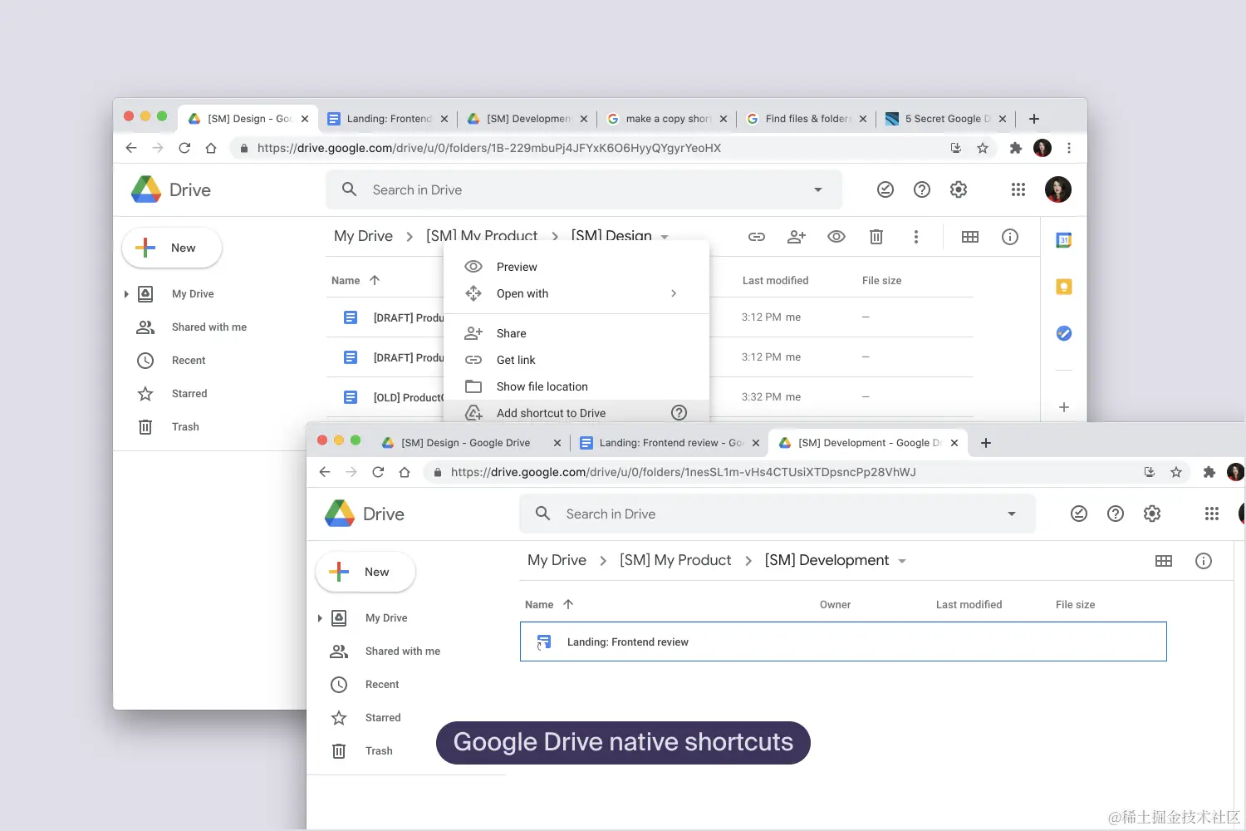Viewport: 1246px width, 831px height.
Task: Click the offline ready checkmark icon in the Development window
Action: tap(1079, 514)
